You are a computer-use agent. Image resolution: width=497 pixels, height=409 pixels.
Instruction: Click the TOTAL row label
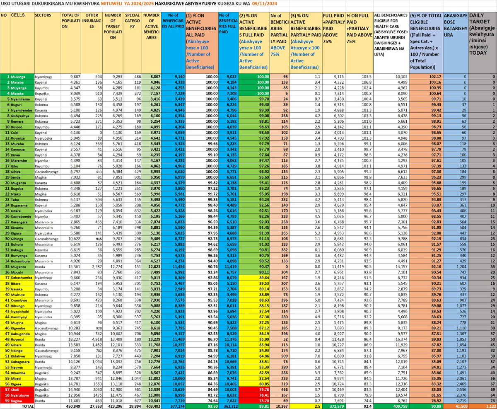tap(28, 407)
